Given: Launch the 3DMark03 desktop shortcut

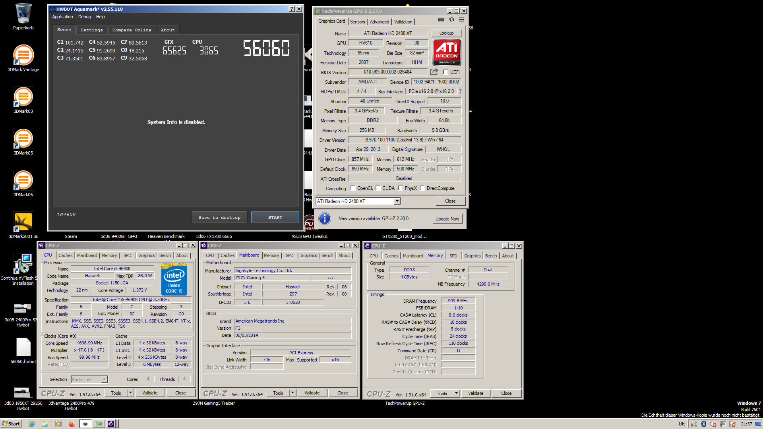Looking at the screenshot, I should coord(23,100).
